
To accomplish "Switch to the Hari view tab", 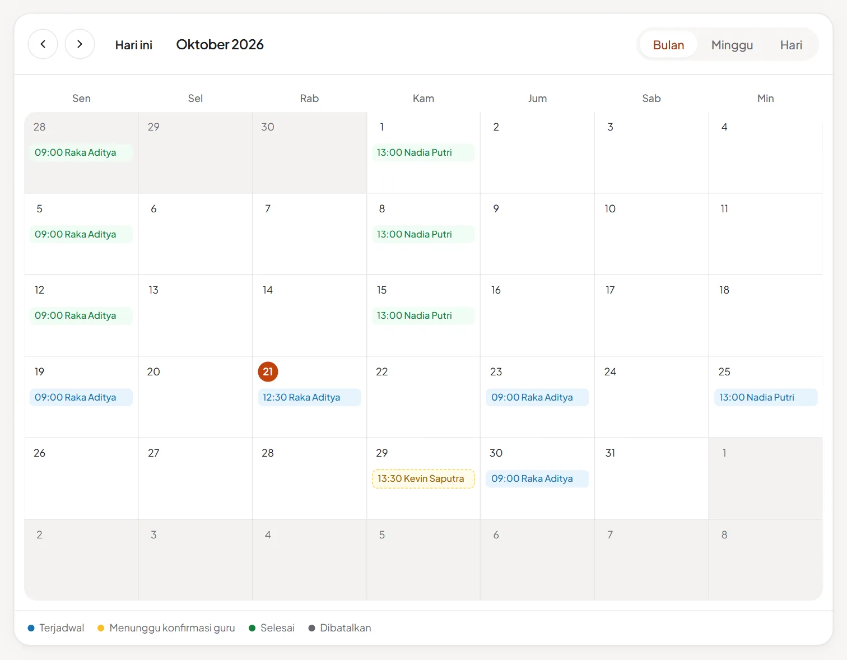I will (x=791, y=45).
